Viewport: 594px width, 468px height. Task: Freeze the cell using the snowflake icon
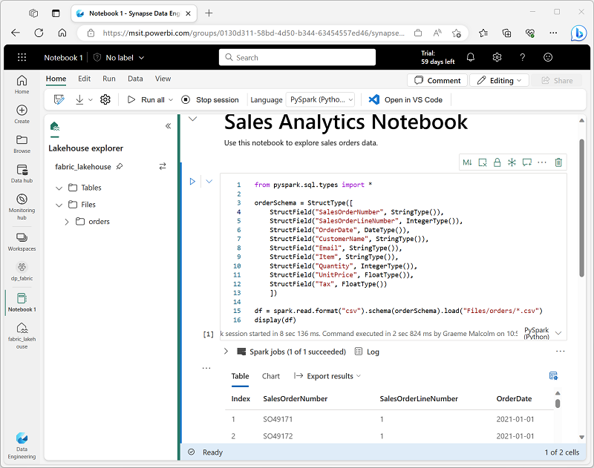point(512,162)
